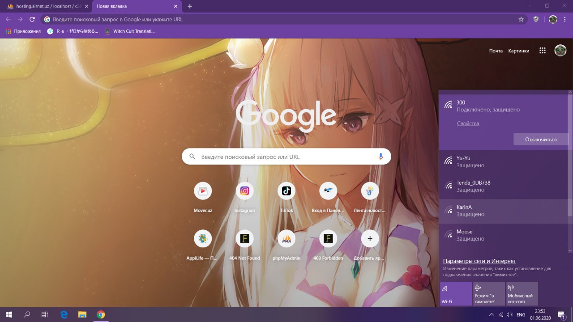573x322 pixels.
Task: Open the 403 Forbidden shortcut
Action: pos(328,246)
